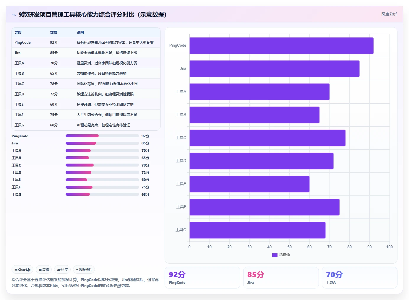
Task: Click the 图表分析 label in the header
Action: tap(389, 14)
